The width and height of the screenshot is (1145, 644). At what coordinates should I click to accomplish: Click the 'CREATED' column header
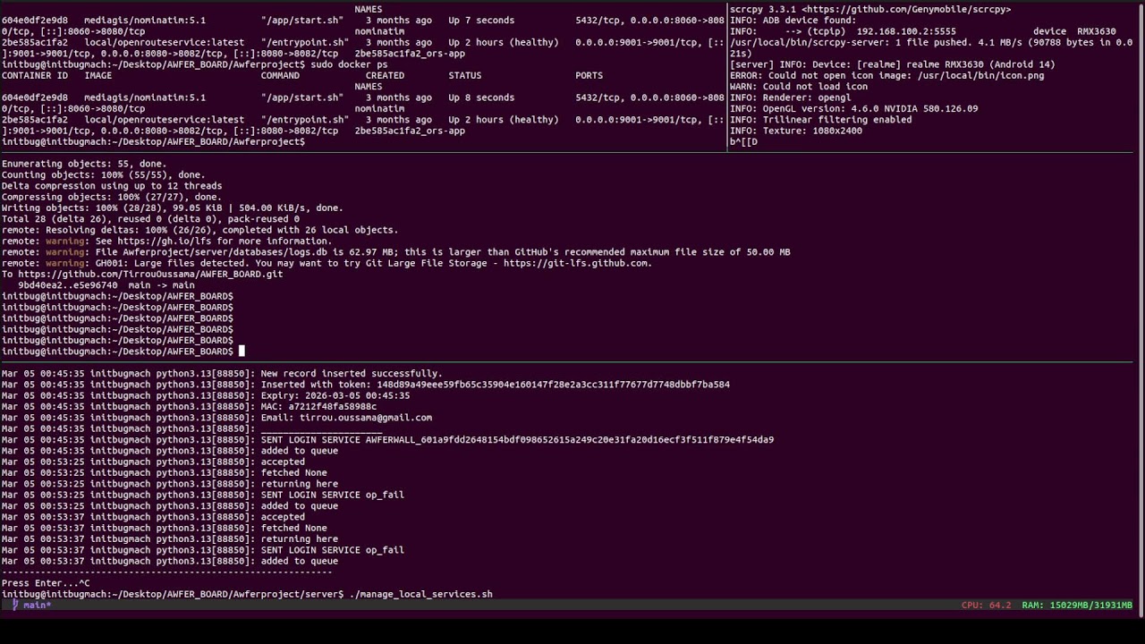(386, 75)
